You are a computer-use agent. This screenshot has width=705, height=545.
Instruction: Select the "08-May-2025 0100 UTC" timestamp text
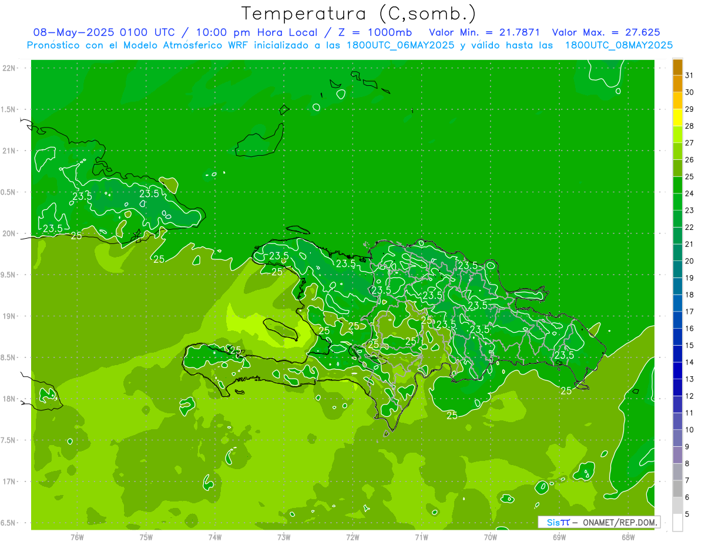click(x=104, y=32)
